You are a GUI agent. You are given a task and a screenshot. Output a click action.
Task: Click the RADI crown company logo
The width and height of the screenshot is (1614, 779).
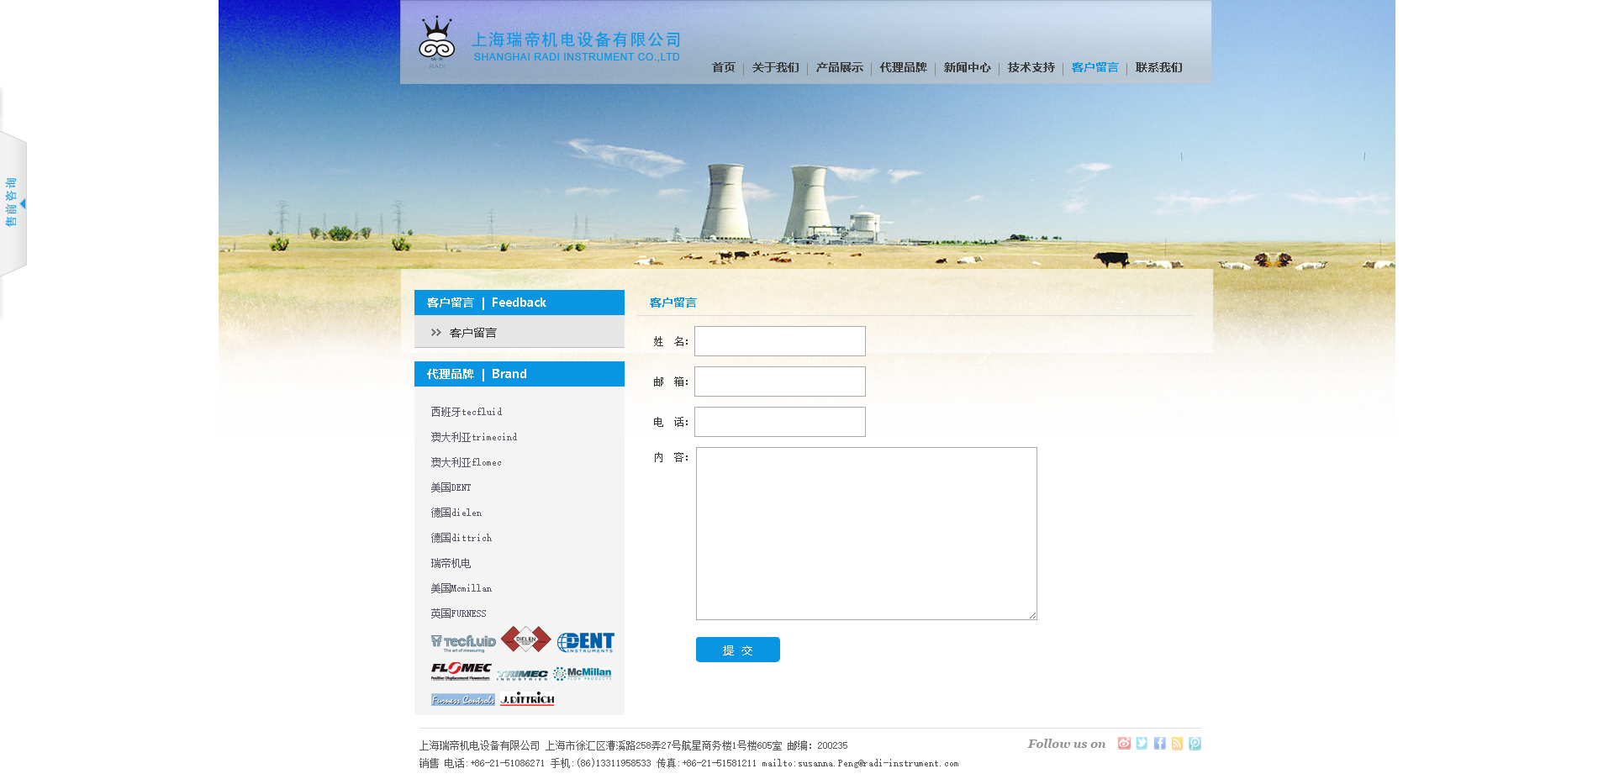436,42
